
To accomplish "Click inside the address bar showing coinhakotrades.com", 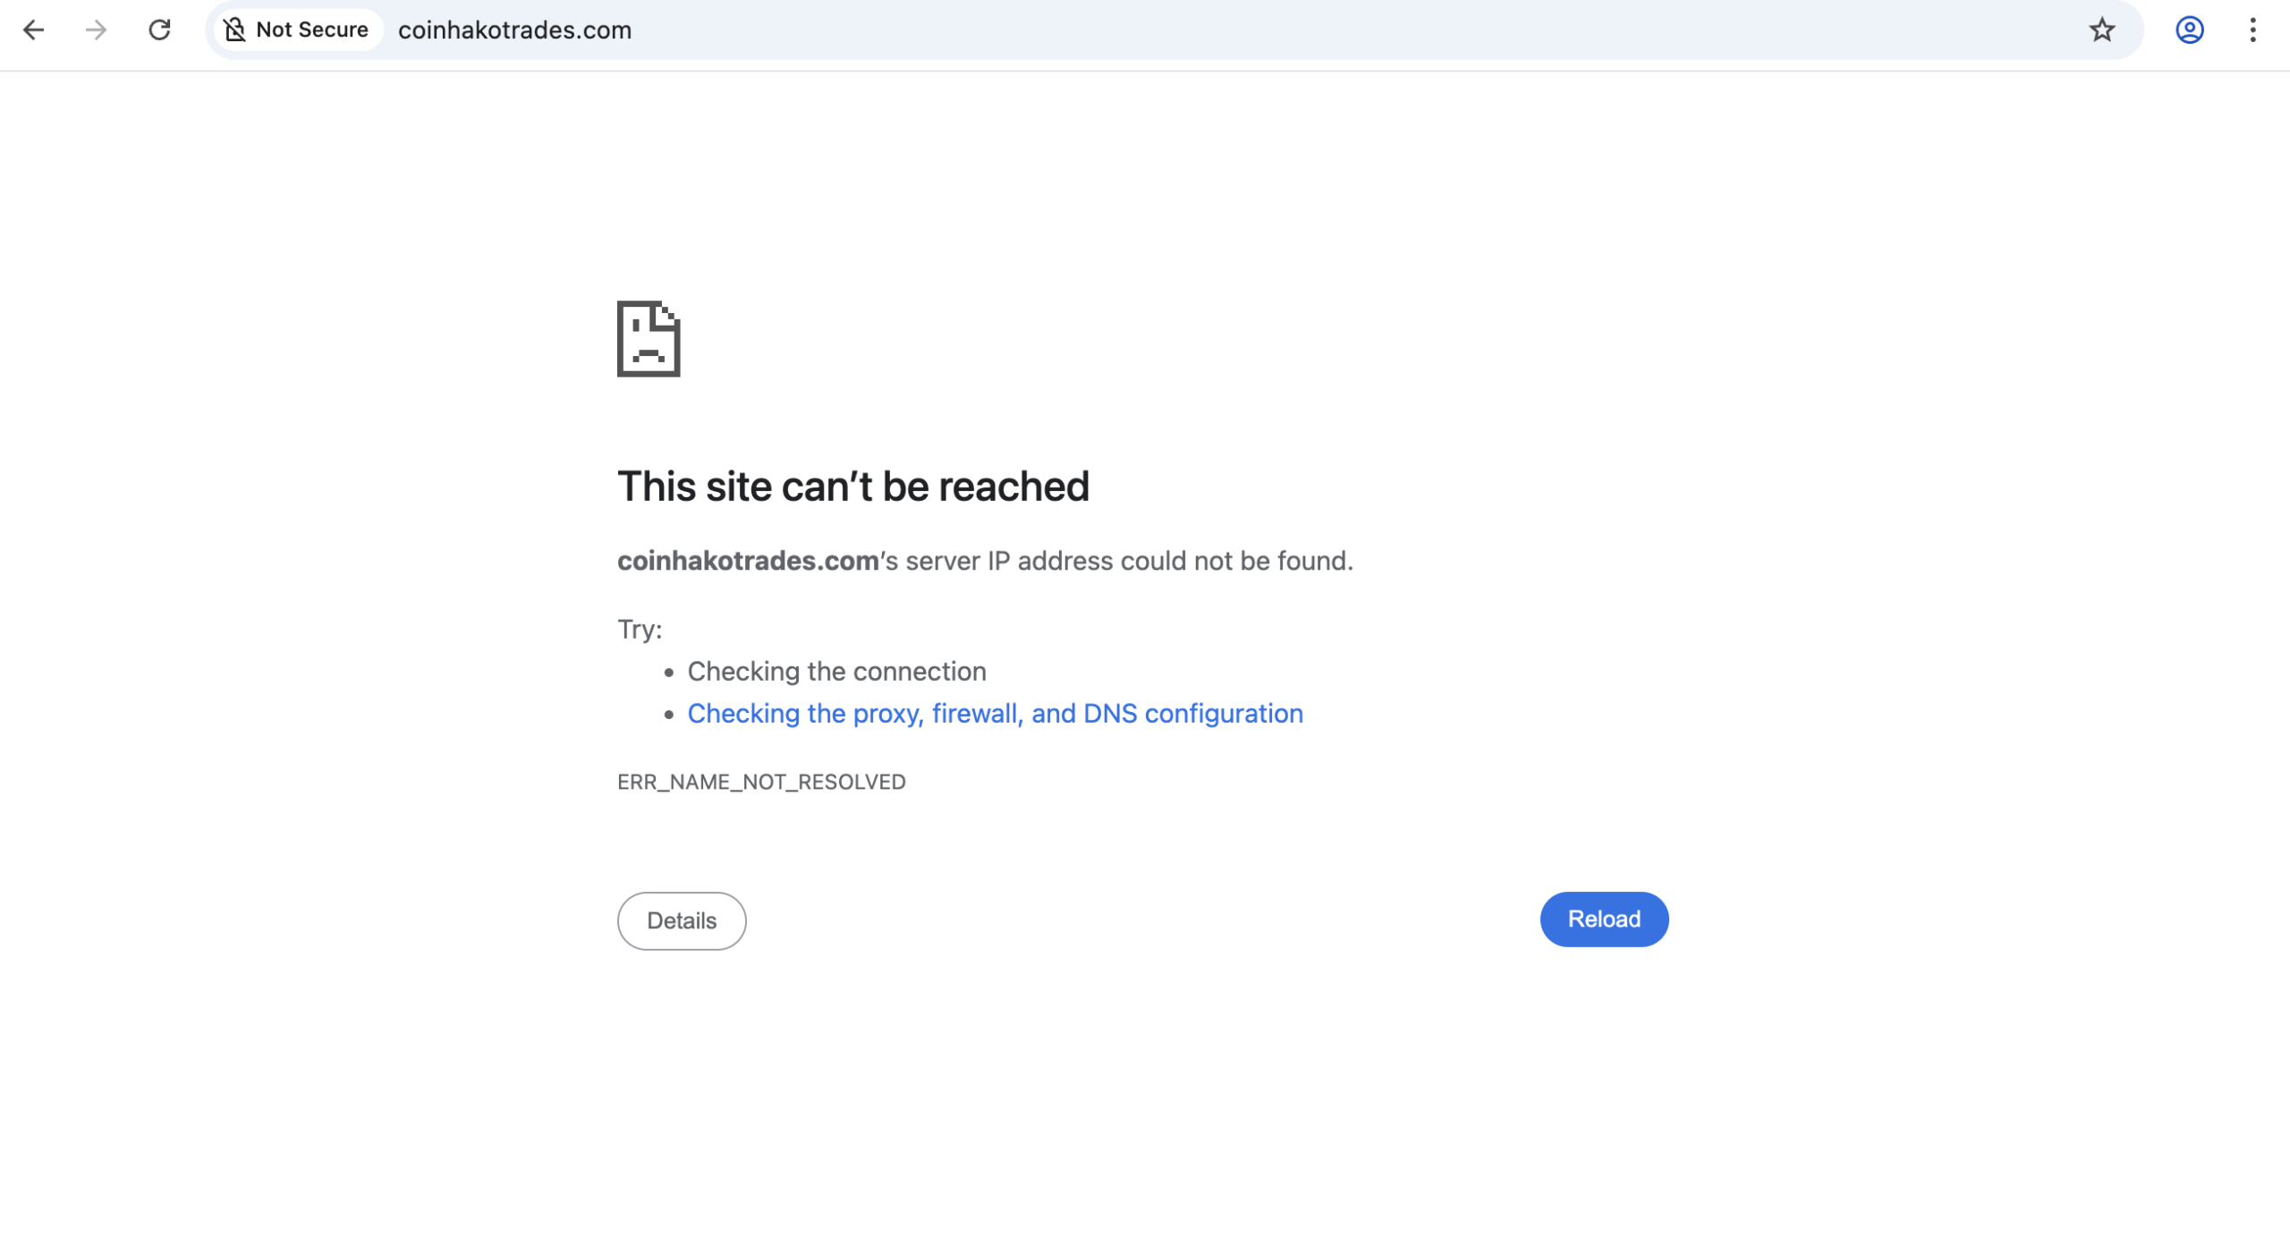I will pos(513,30).
